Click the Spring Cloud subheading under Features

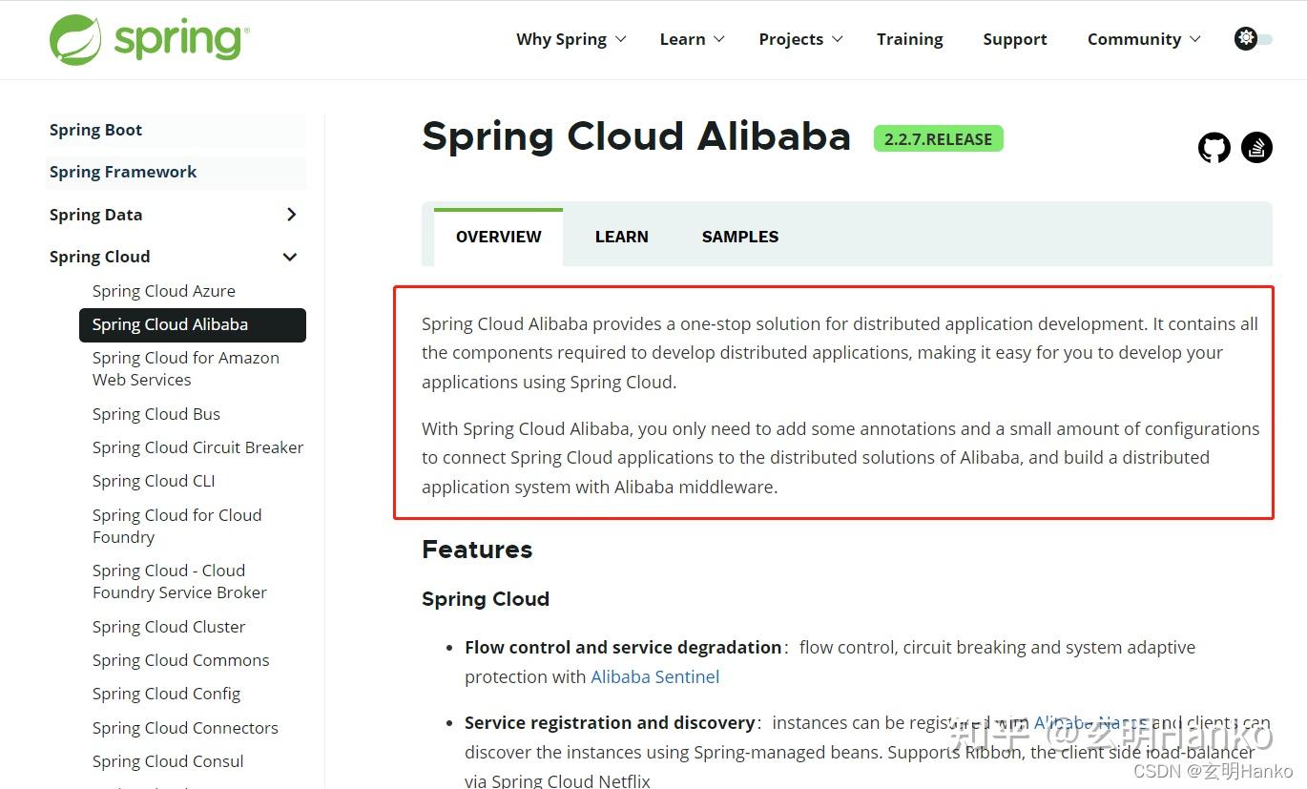coord(486,599)
